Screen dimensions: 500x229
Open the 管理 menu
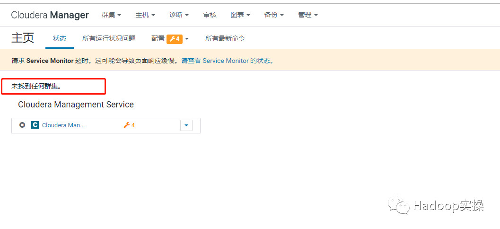308,15
